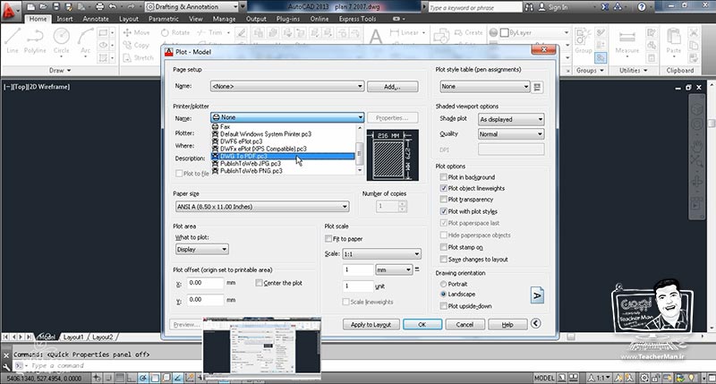Viewport: 716px width, 384px height.
Task: Select the Polyline tool
Action: point(35,40)
